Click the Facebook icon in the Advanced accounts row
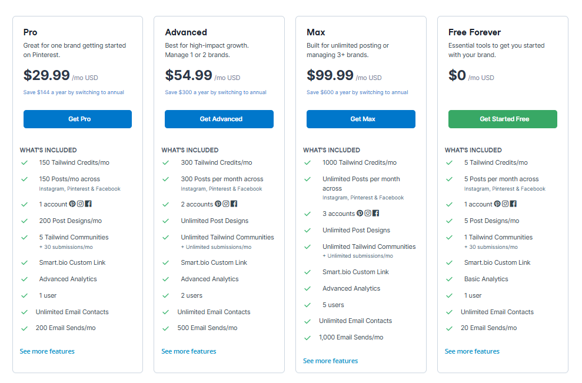Viewport: 582px width, 383px height. pos(234,204)
